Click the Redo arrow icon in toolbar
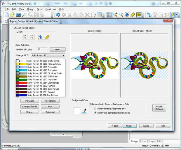This screenshot has width=181, height=150. [64, 15]
